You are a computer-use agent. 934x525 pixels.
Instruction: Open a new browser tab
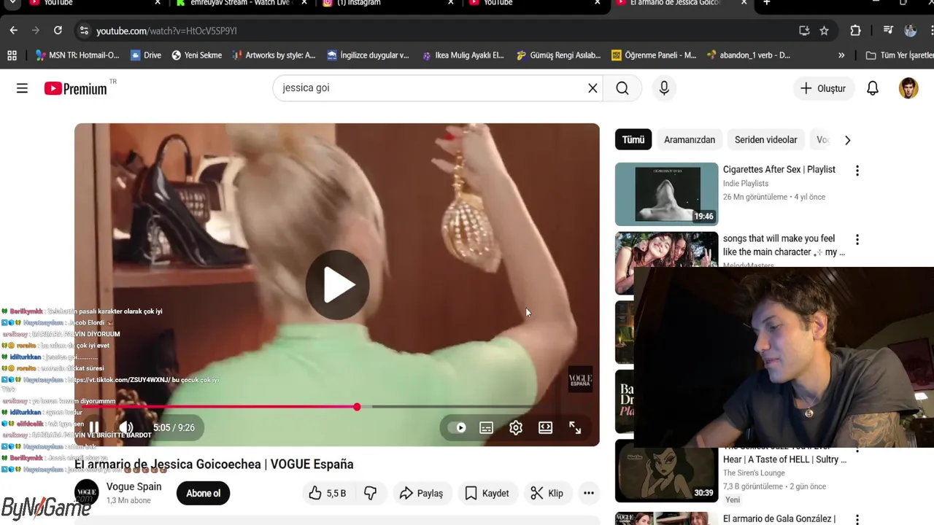[766, 3]
